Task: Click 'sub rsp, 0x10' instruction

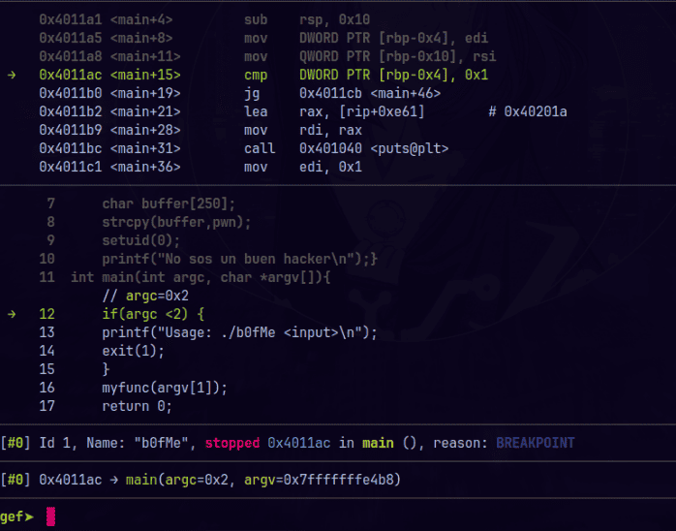Action: click(x=307, y=19)
